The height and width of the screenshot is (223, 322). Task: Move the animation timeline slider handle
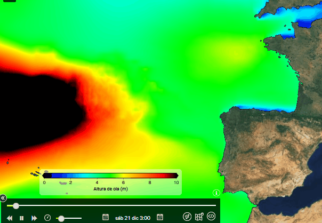pyautogui.click(x=16, y=205)
